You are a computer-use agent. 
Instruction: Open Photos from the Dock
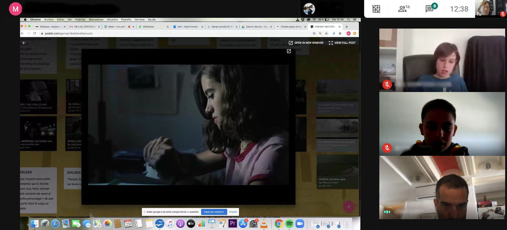(107, 224)
